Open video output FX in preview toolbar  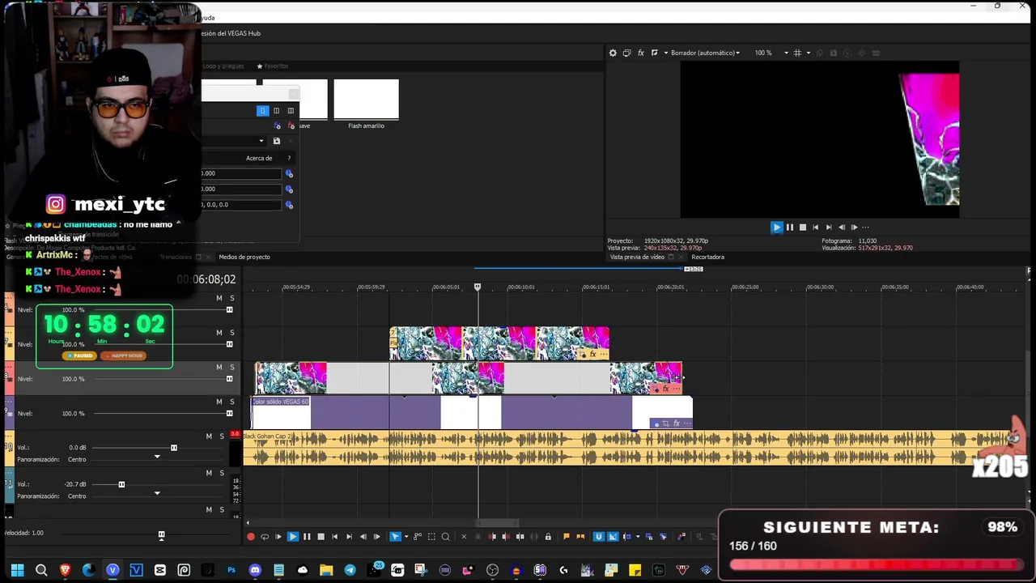point(641,53)
